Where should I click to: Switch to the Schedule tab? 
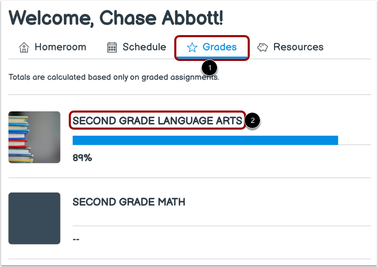point(144,47)
